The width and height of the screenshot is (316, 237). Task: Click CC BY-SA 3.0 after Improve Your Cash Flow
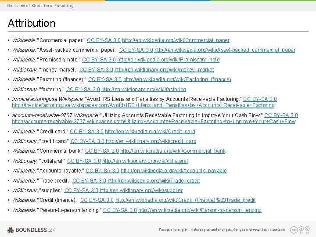(281, 115)
